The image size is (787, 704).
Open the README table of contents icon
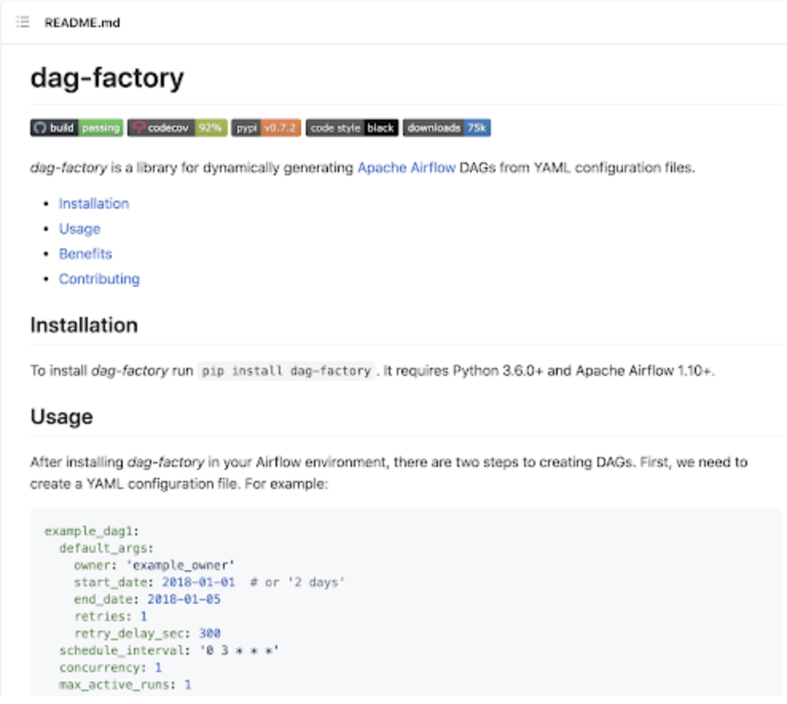click(x=23, y=22)
